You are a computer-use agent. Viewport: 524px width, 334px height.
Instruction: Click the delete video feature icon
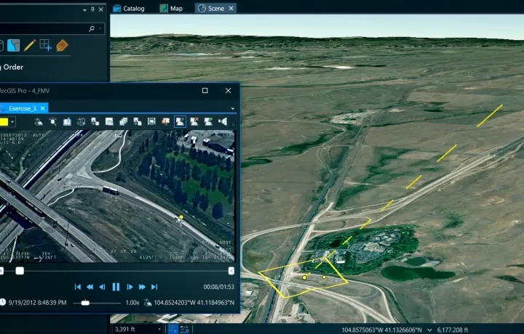tap(194, 122)
